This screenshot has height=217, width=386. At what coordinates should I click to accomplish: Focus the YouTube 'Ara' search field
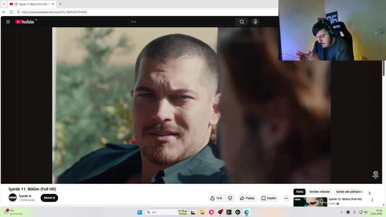[x=182, y=22]
